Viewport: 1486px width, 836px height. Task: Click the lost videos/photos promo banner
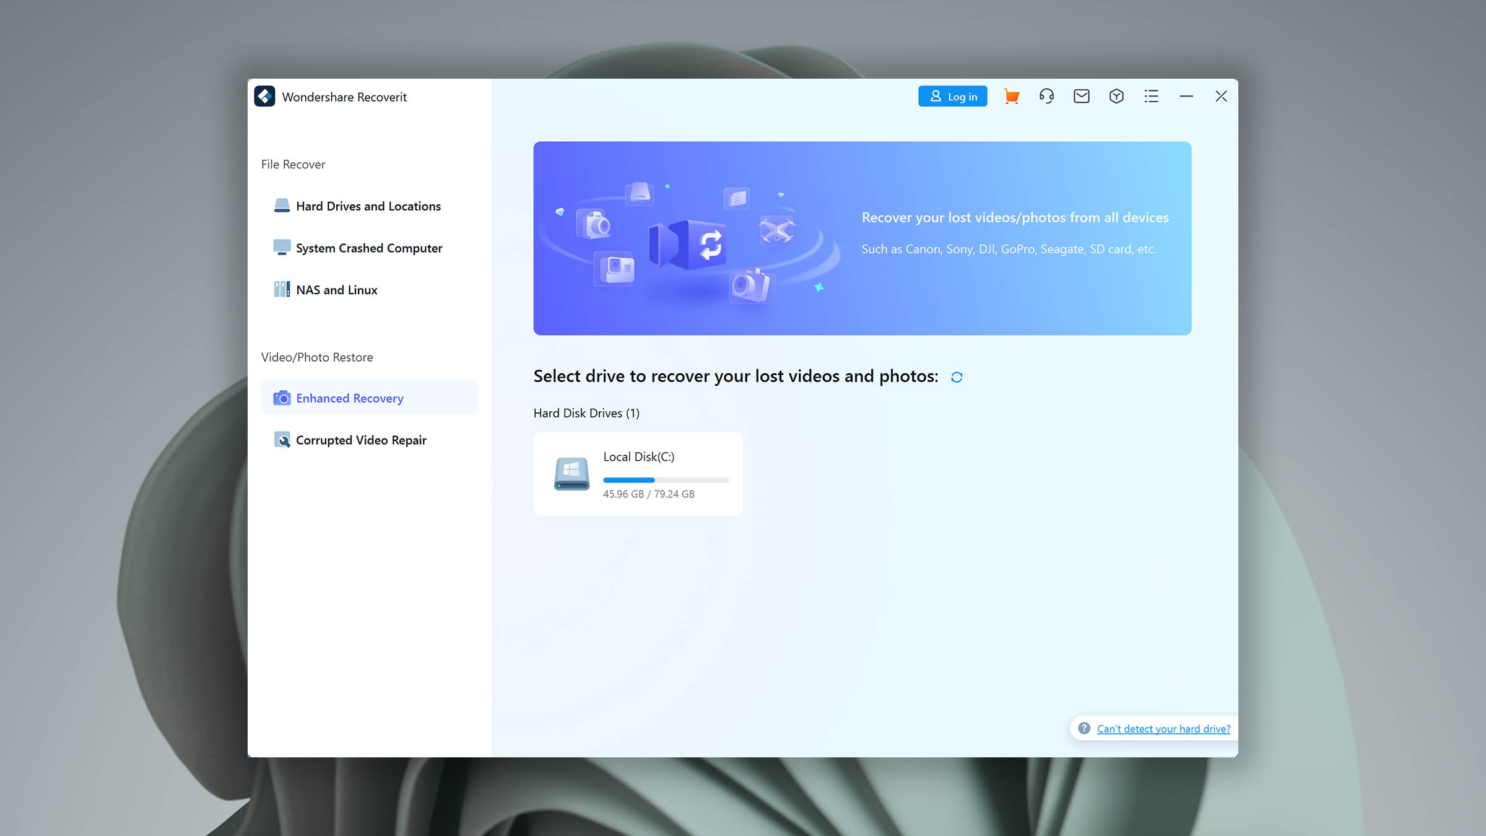point(862,238)
